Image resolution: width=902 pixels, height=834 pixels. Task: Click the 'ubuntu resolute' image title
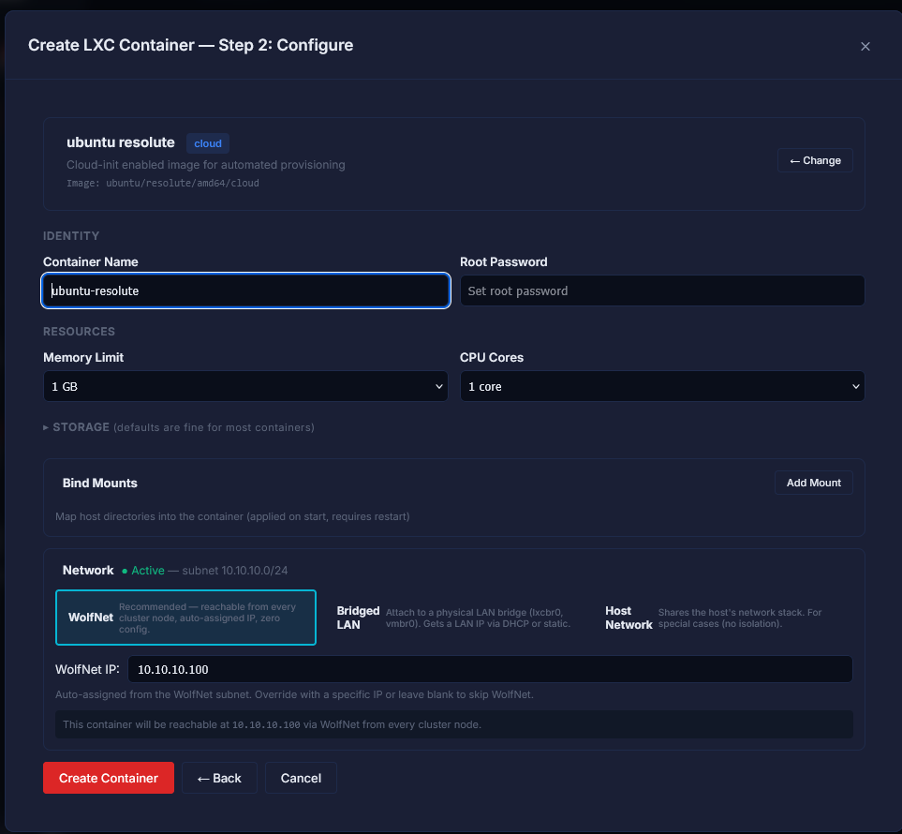point(121,142)
